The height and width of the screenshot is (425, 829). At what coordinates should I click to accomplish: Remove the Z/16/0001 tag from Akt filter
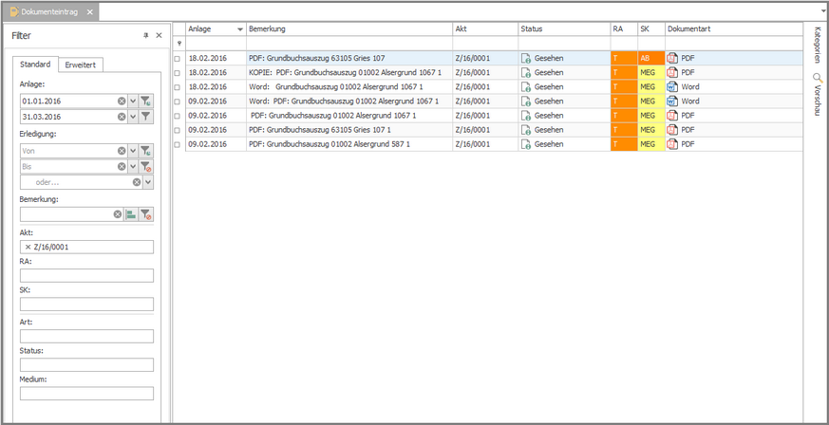28,247
